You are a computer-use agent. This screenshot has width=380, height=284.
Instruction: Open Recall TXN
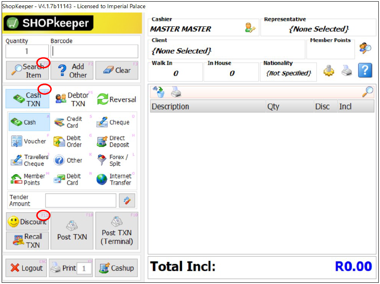[27, 241]
